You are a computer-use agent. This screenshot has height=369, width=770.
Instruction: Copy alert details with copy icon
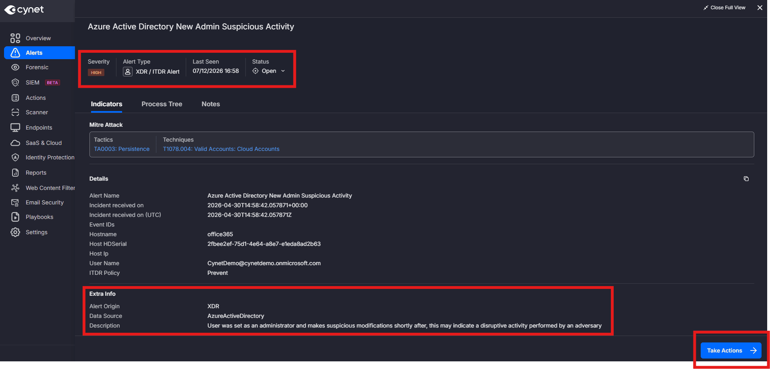[x=746, y=179]
